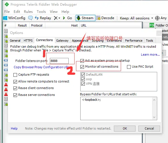Click the Result column header
Screen dimensions: 168x143
22,25
